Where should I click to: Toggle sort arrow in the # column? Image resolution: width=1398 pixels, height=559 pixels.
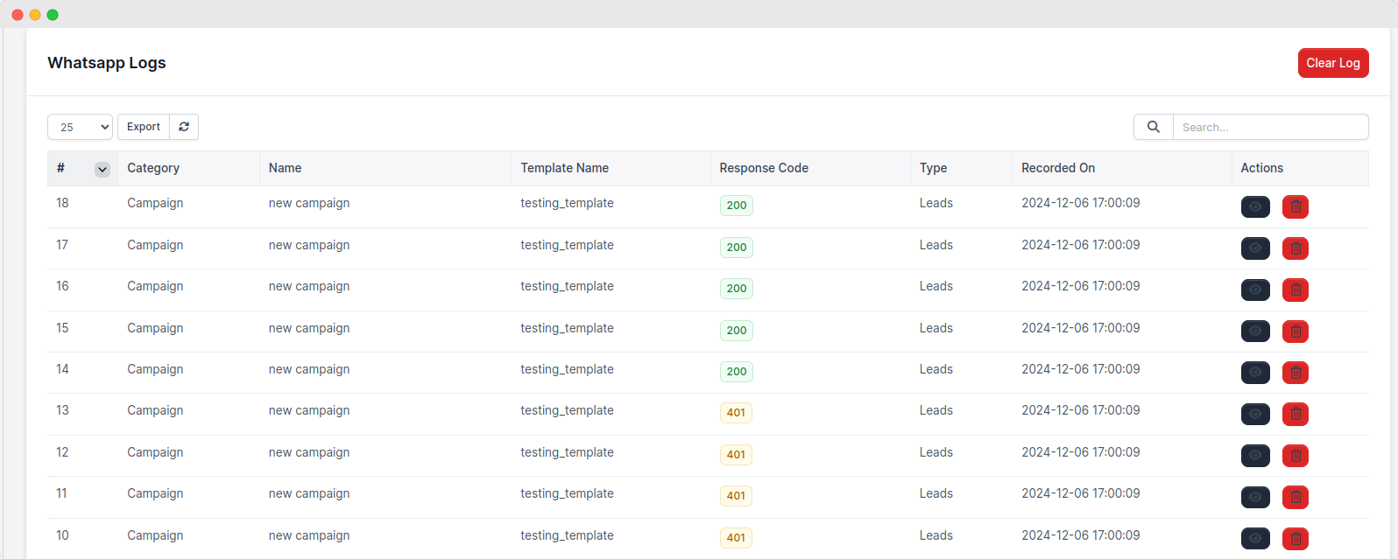pyautogui.click(x=102, y=170)
